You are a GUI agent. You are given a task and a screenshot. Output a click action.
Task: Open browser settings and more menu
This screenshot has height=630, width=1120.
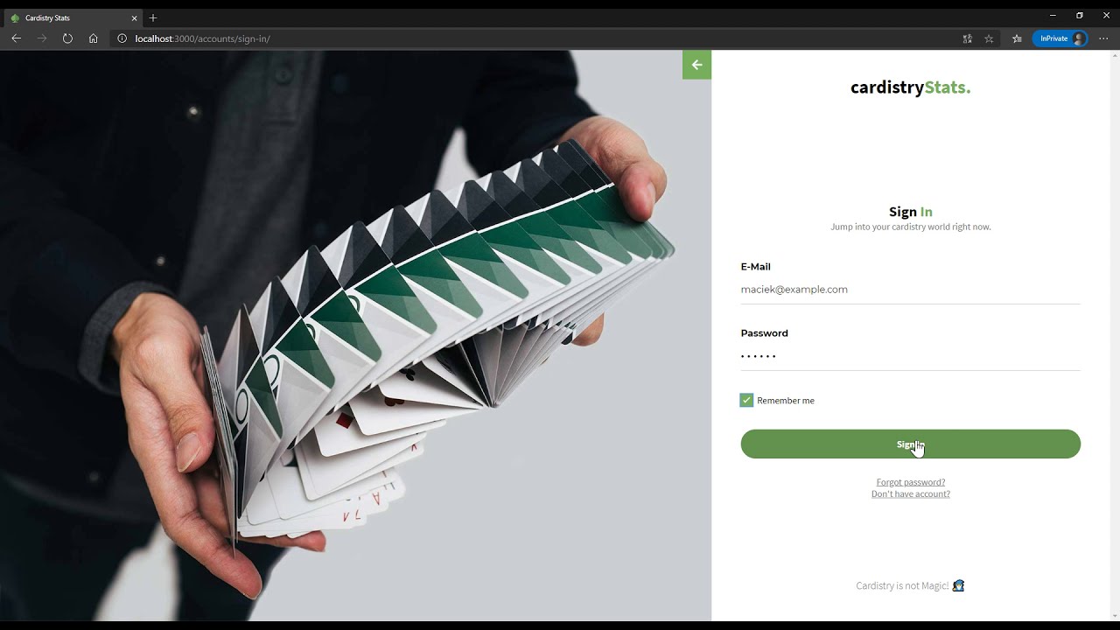pos(1103,38)
